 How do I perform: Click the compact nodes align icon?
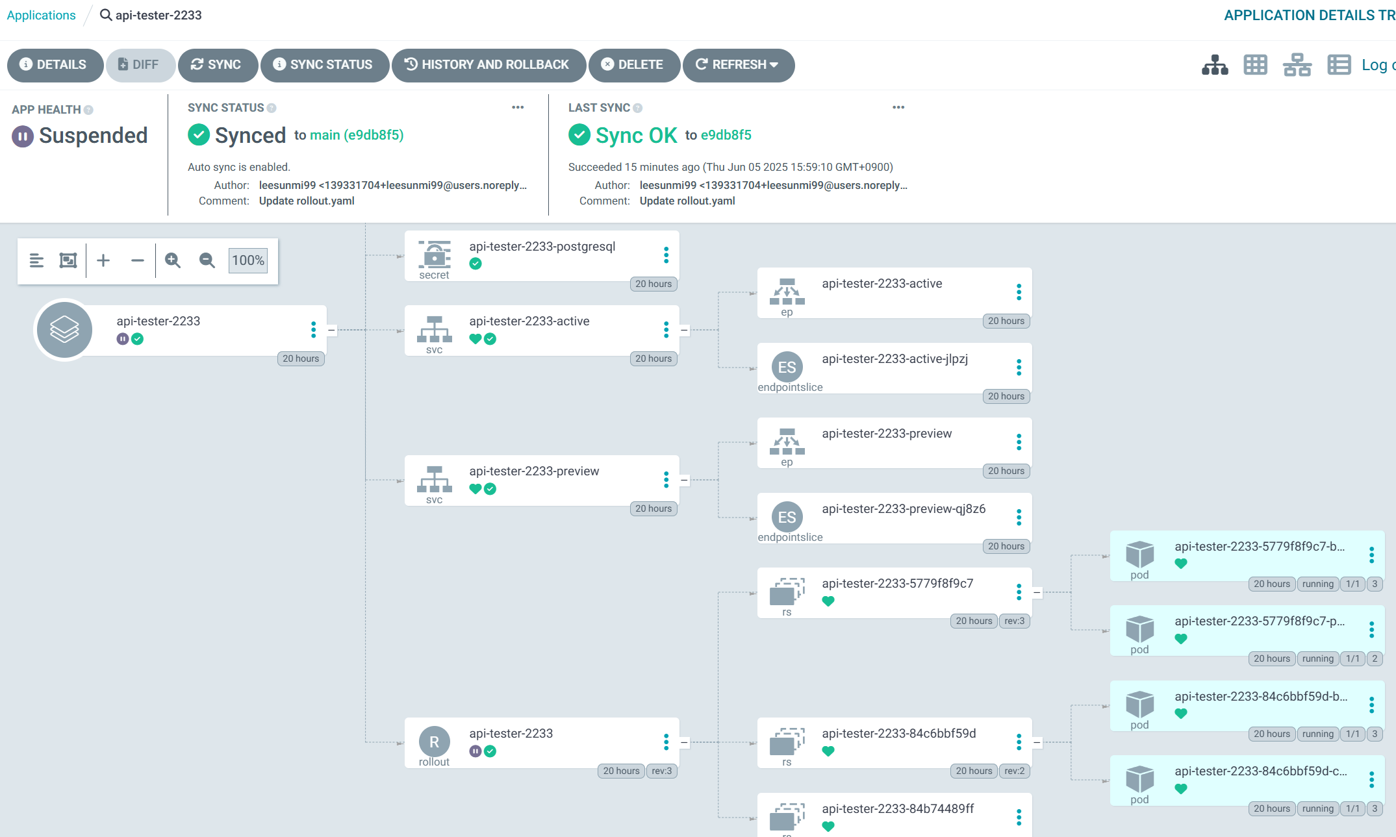[x=36, y=260]
